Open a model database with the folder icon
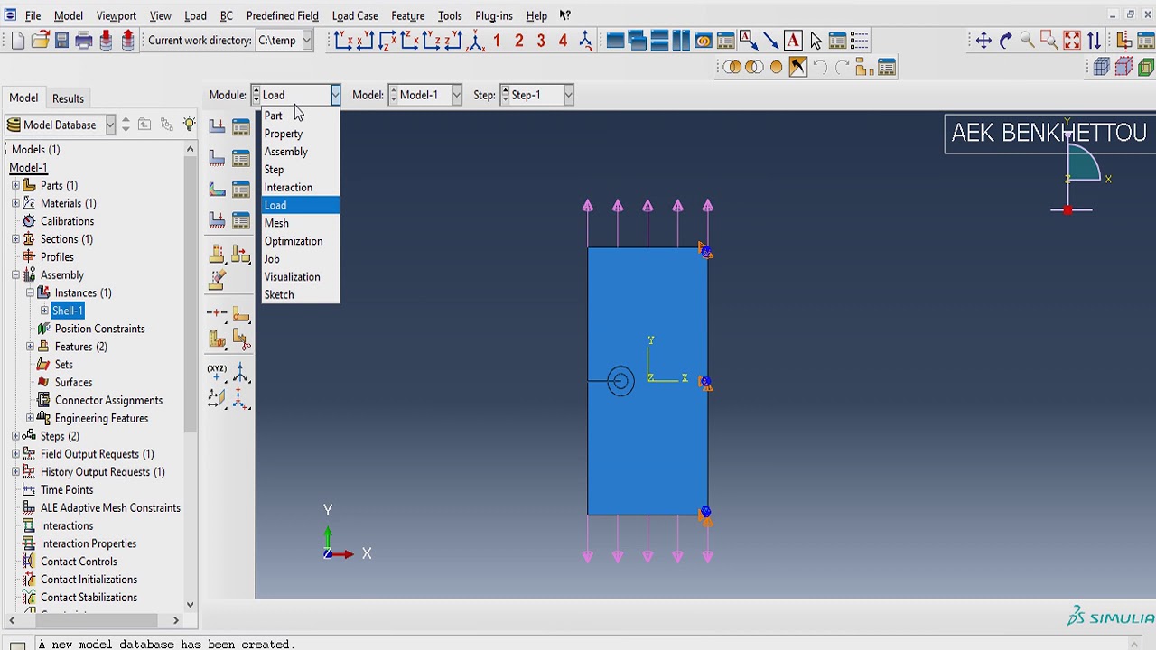1156x650 pixels. pos(40,41)
